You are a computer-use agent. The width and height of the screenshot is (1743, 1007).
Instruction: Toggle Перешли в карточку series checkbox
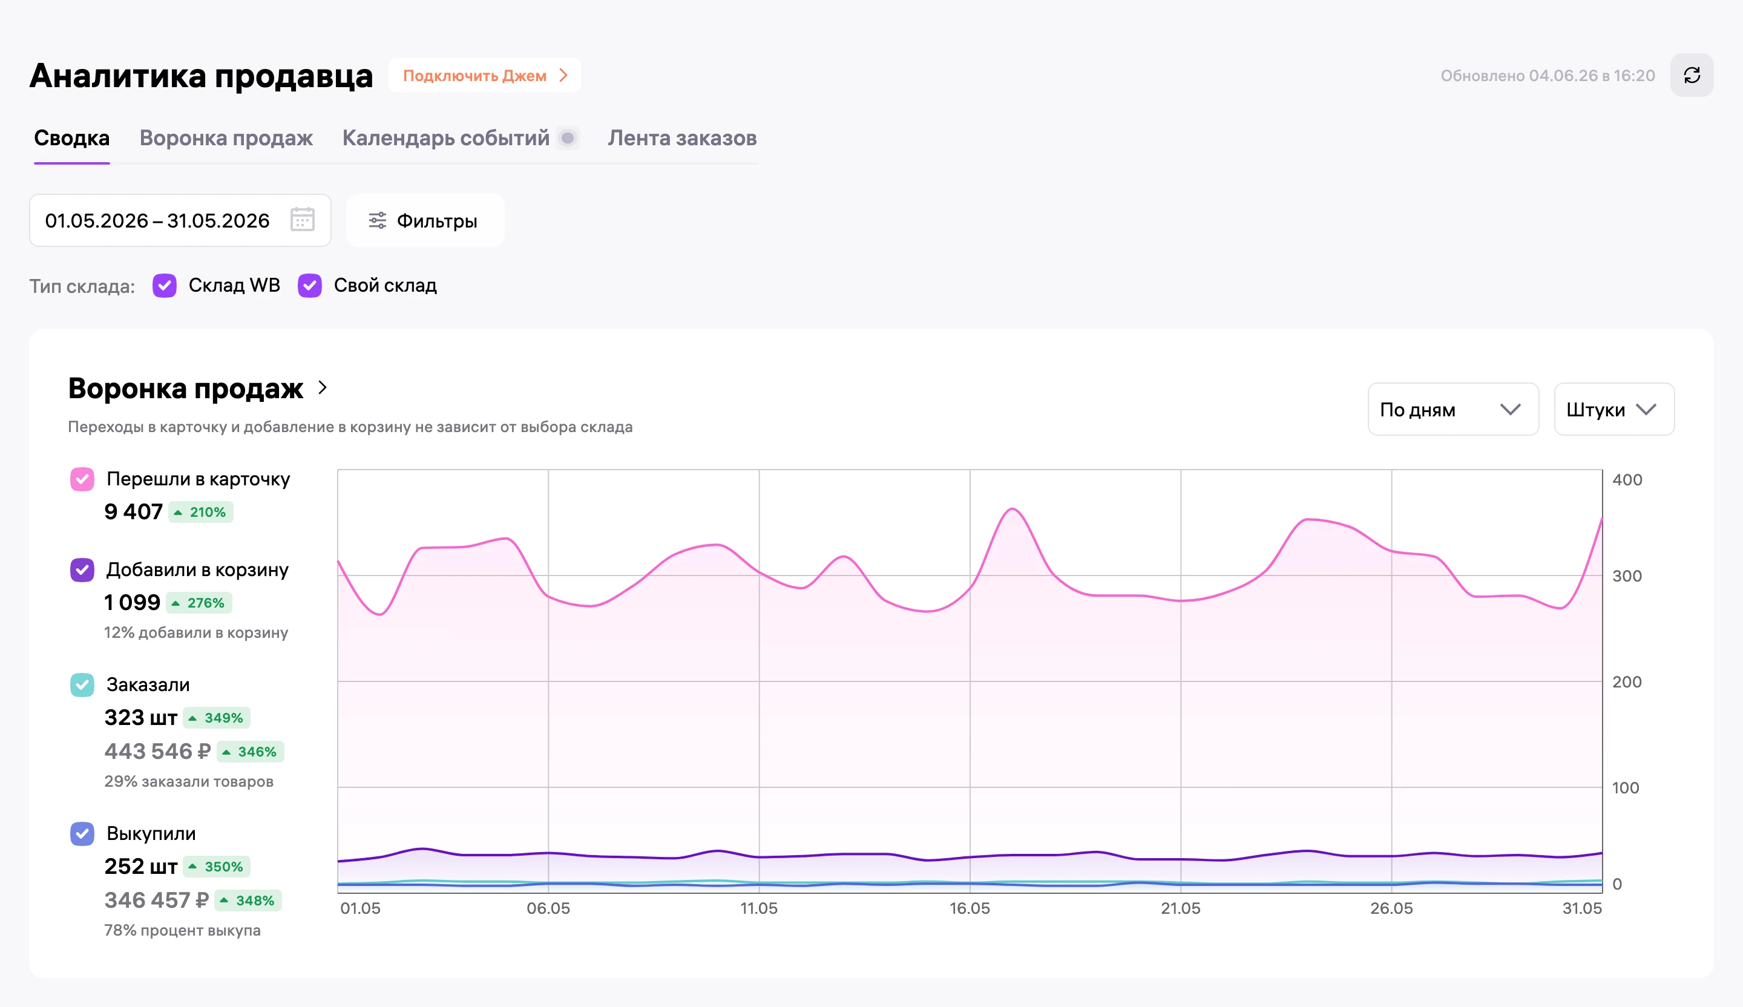tap(82, 479)
